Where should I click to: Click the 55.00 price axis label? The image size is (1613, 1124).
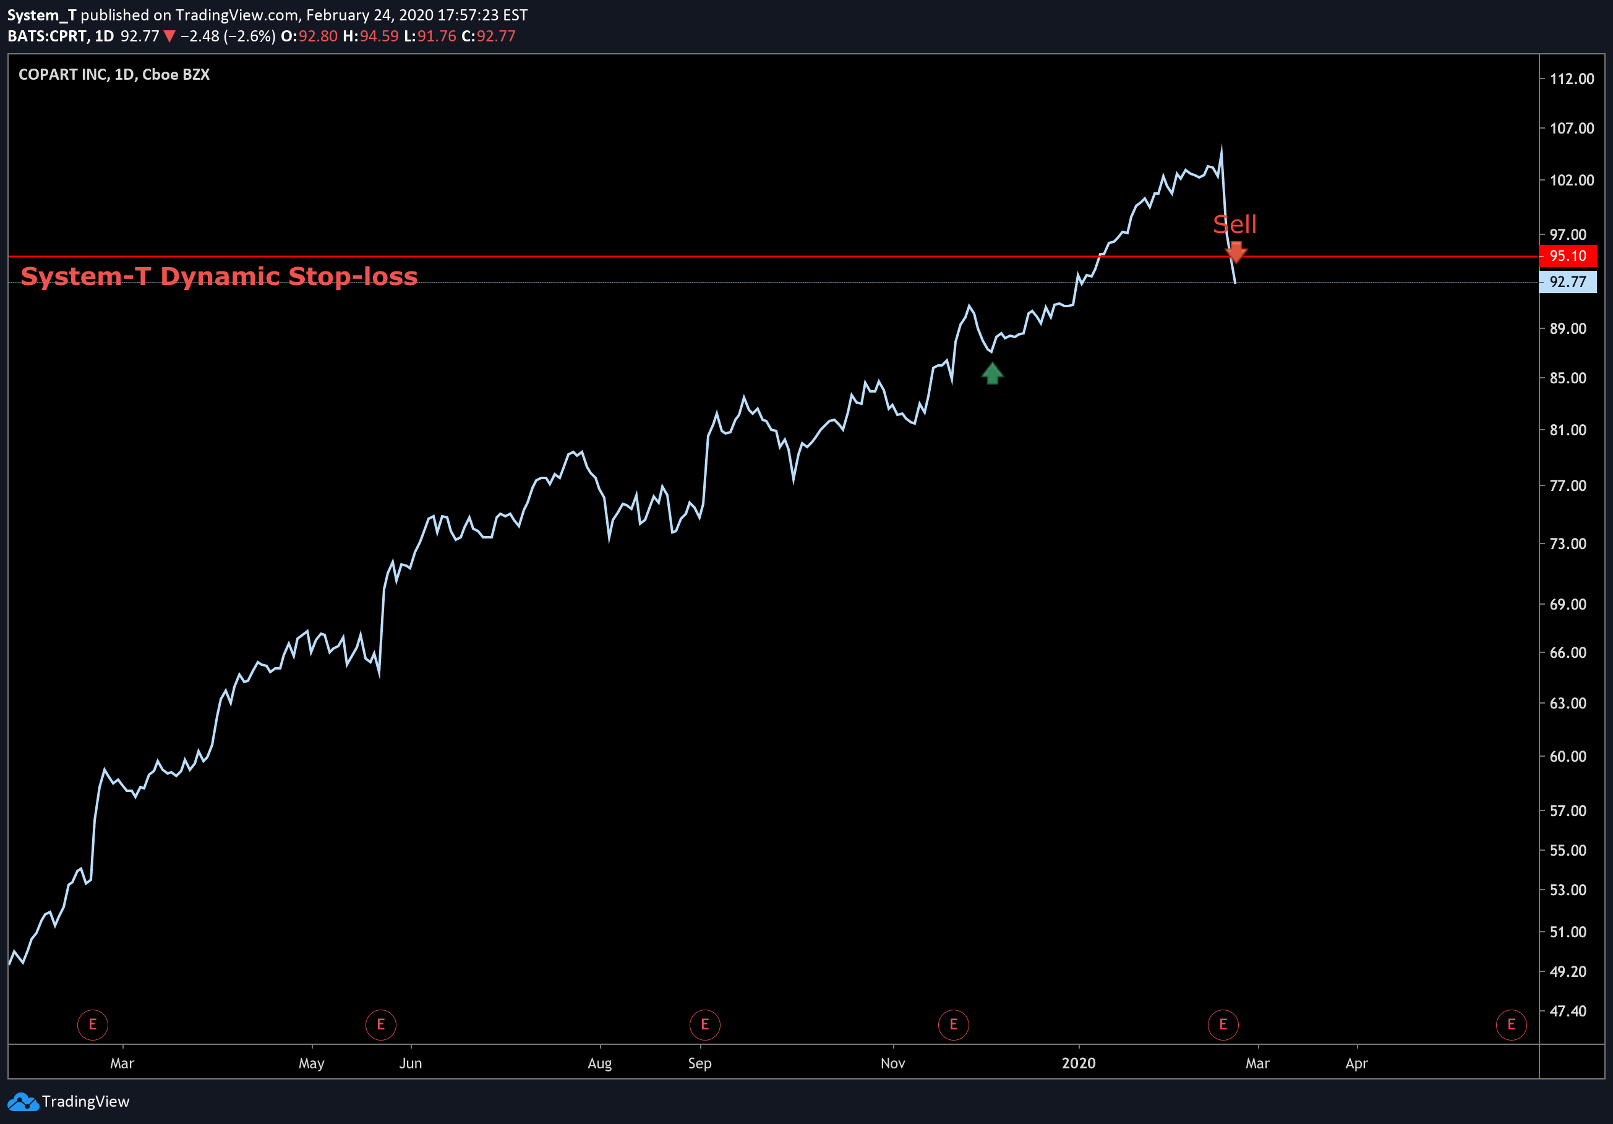[1567, 850]
